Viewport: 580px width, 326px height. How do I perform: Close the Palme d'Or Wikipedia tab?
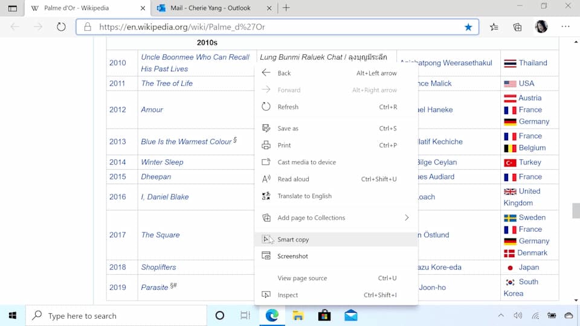143,8
